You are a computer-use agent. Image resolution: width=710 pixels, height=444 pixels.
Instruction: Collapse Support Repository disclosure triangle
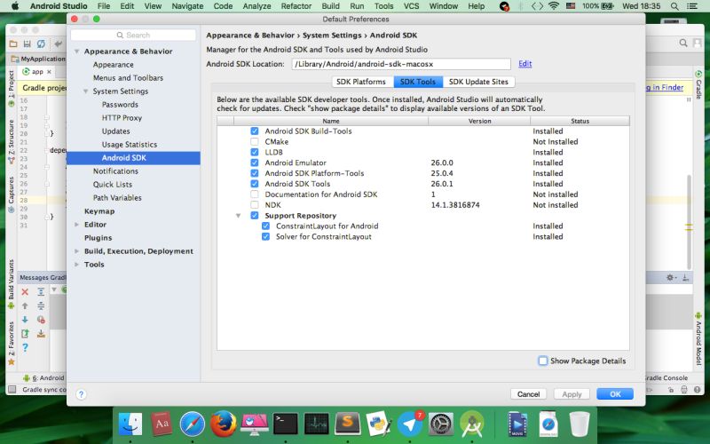click(238, 216)
